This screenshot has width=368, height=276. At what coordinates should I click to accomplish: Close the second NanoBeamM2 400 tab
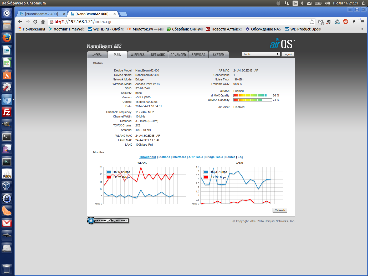[x=115, y=14]
